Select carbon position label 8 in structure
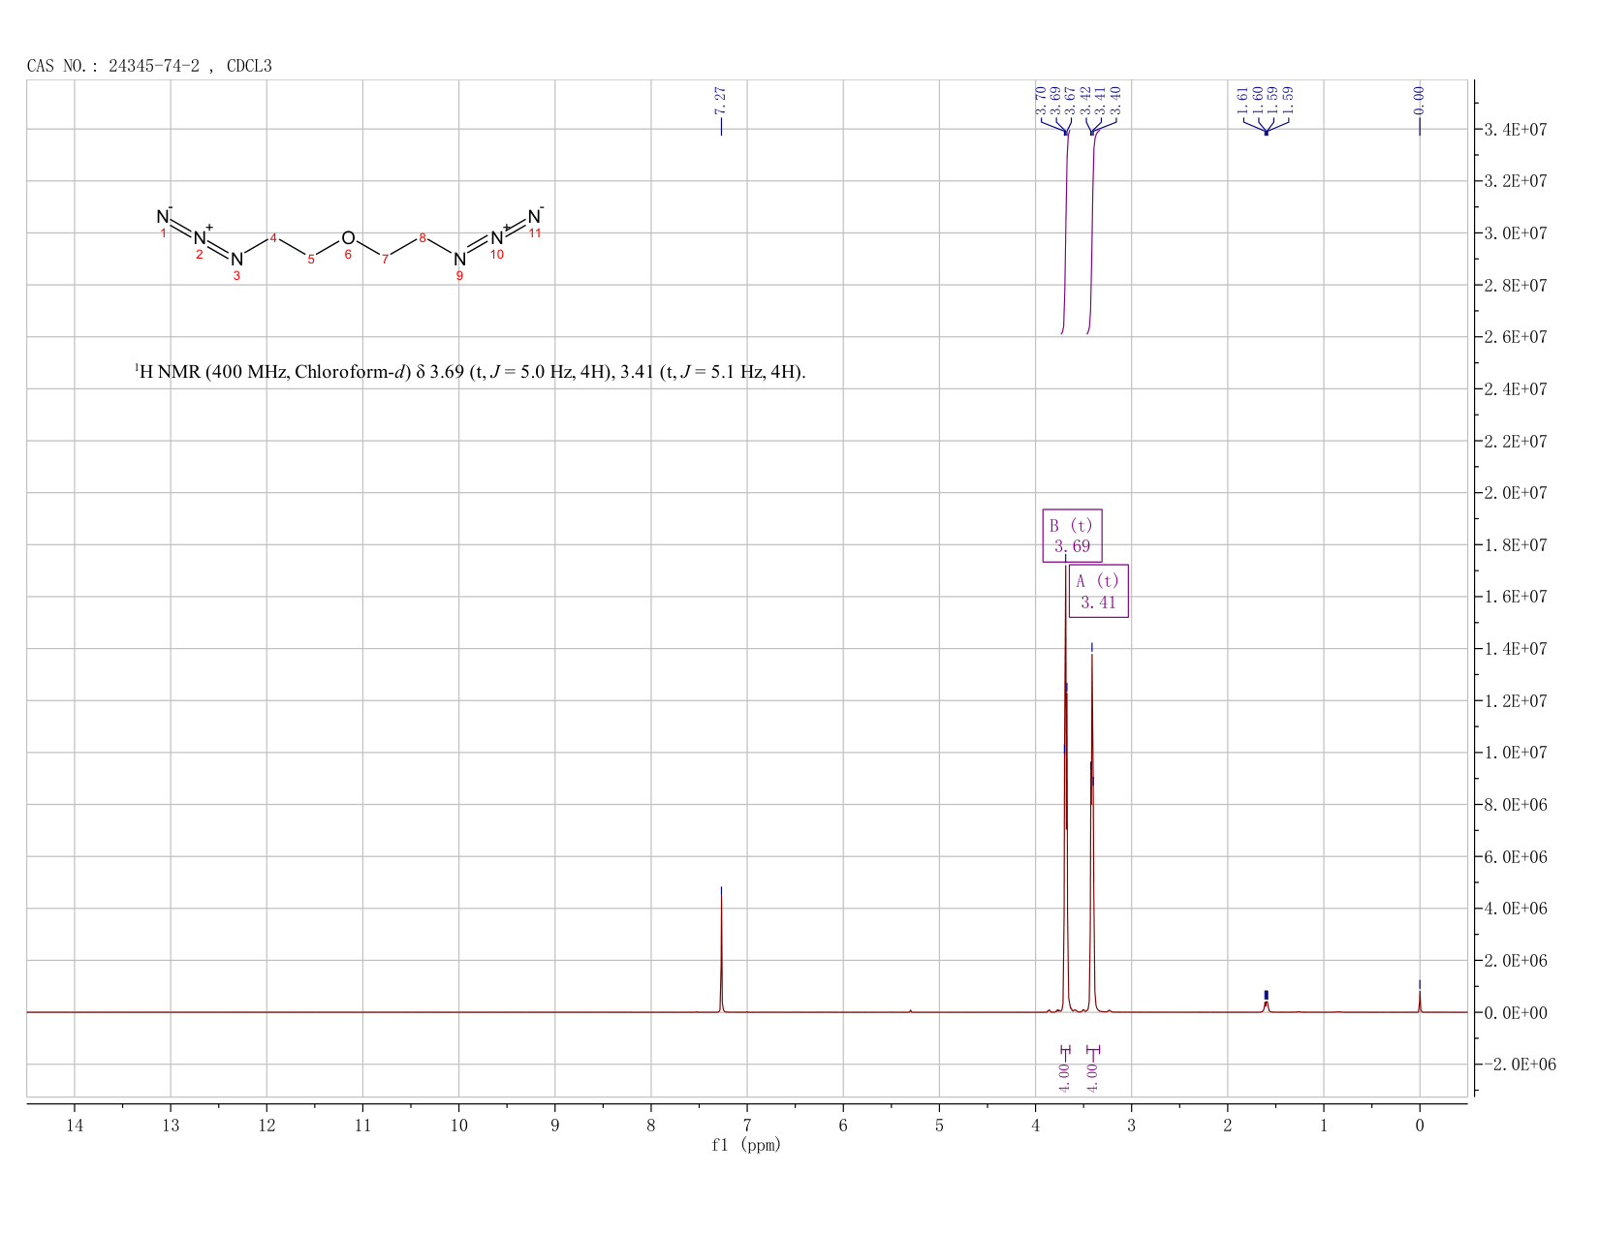 [423, 237]
